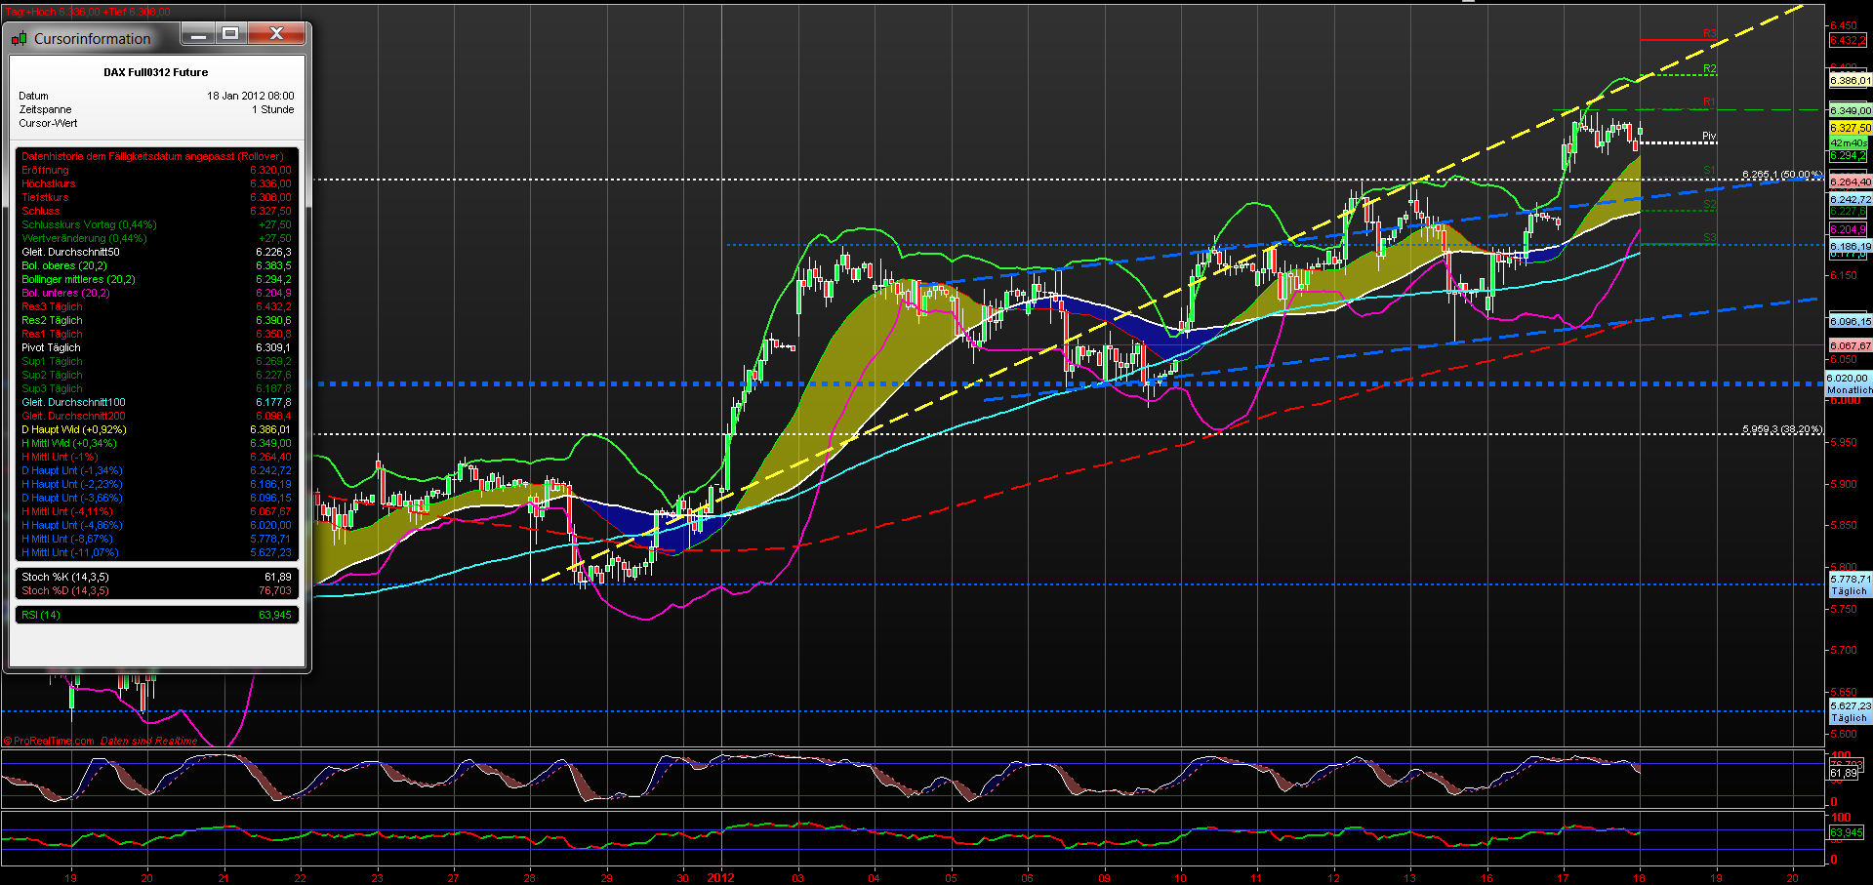Click the yellow 6.327,50 last price badge
Screen dimensions: 1873x885
(1849, 127)
